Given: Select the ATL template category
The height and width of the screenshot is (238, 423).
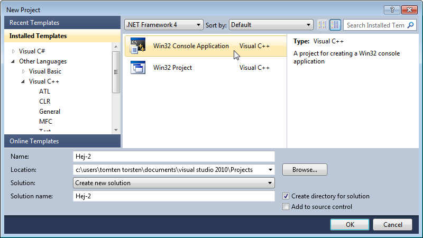Looking at the screenshot, I should pos(44,91).
